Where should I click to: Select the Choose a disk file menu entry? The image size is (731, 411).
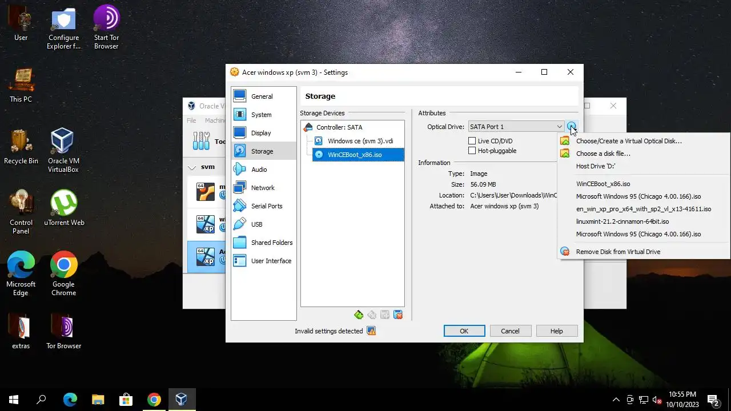tap(644, 154)
